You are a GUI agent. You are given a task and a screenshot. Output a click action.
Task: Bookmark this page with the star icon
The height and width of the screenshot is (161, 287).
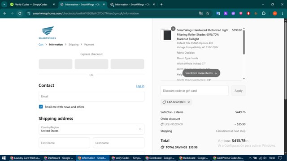point(208,13)
